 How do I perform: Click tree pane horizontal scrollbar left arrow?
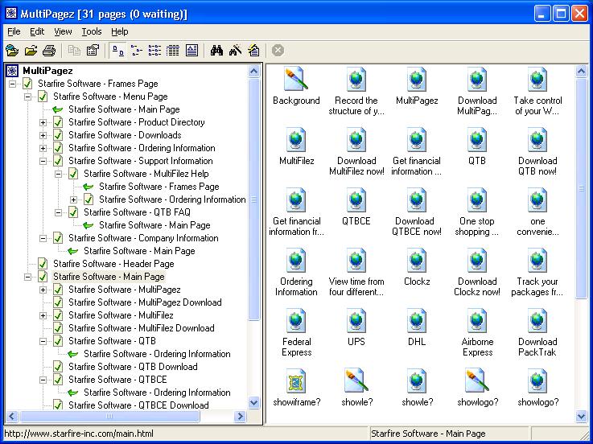(x=11, y=417)
